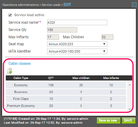
Task: Select the Business cabin row
Action: click(x=66, y=92)
